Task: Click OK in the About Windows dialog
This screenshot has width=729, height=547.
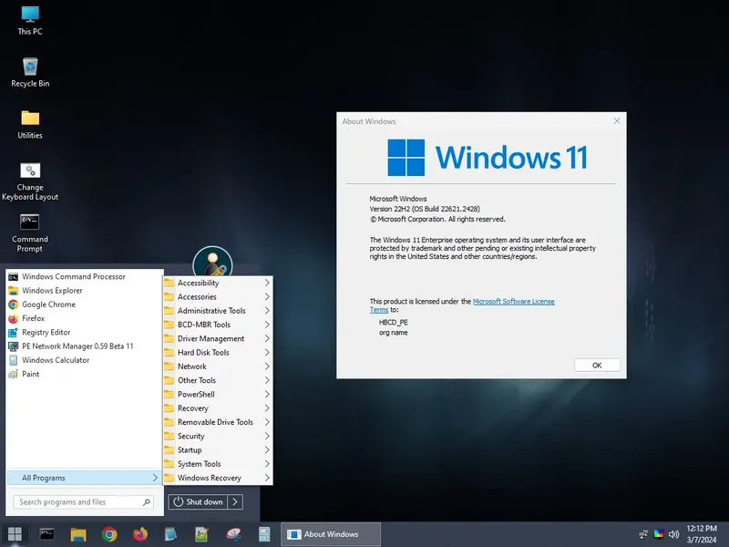Action: 597,365
